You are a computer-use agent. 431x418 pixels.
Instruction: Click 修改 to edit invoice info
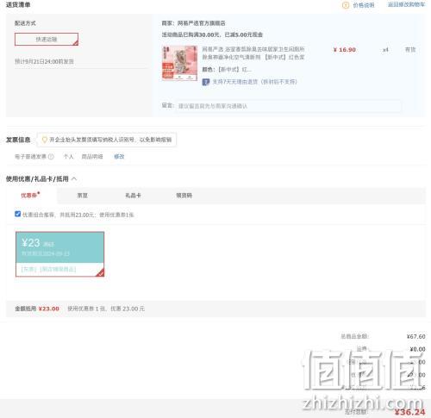click(x=119, y=157)
